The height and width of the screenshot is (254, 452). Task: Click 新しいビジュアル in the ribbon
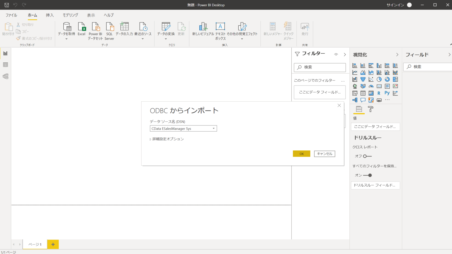pyautogui.click(x=203, y=29)
